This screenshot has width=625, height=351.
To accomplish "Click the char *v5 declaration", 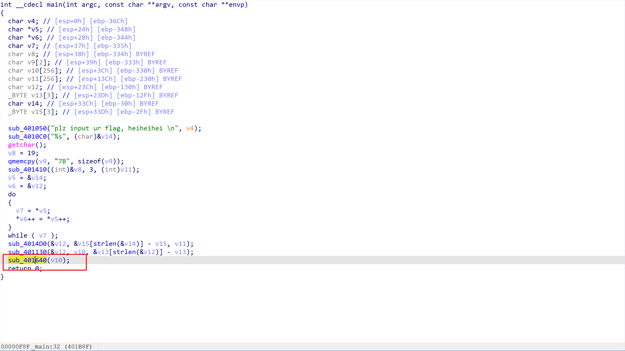I will coord(72,29).
